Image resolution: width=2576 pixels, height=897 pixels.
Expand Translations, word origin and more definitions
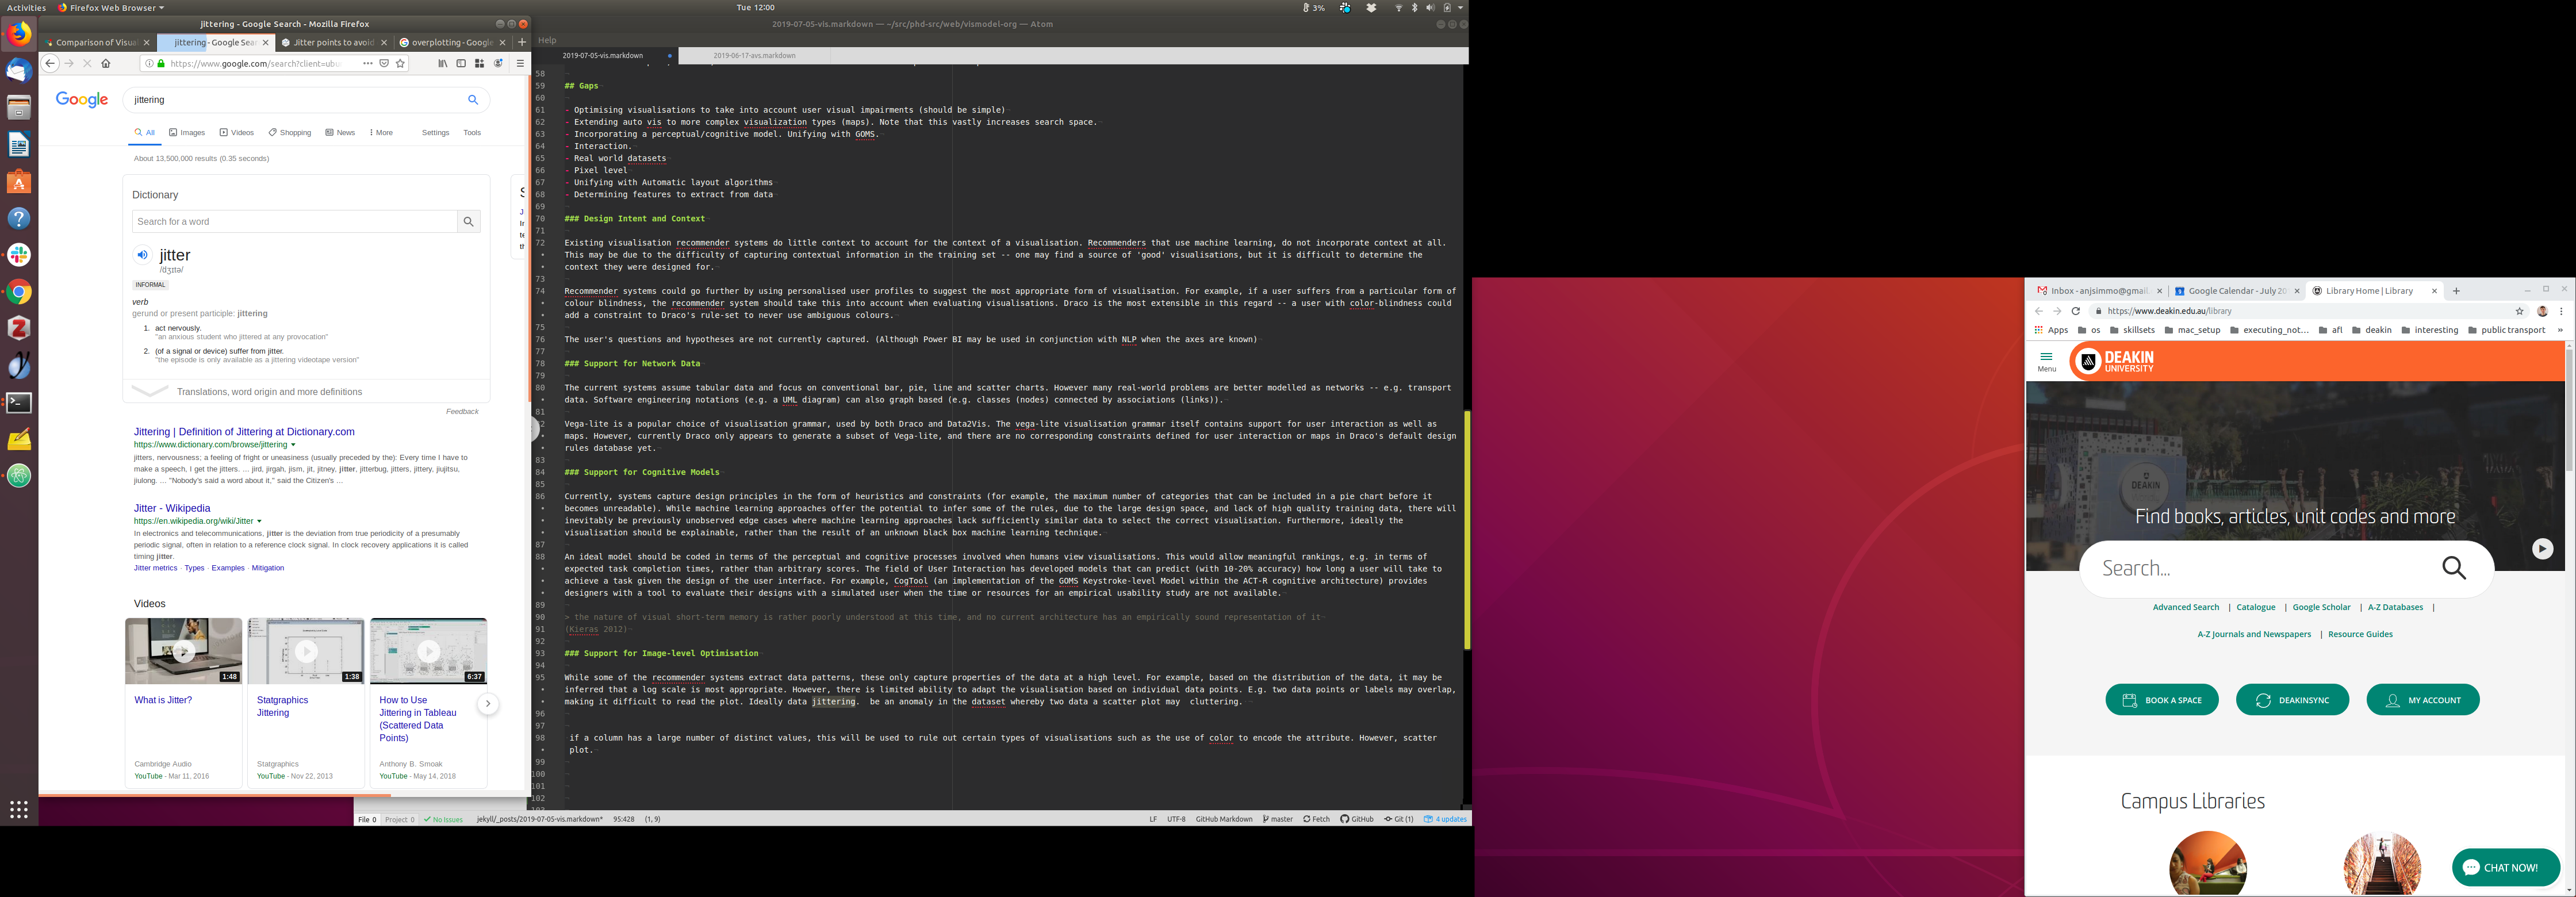coord(269,392)
